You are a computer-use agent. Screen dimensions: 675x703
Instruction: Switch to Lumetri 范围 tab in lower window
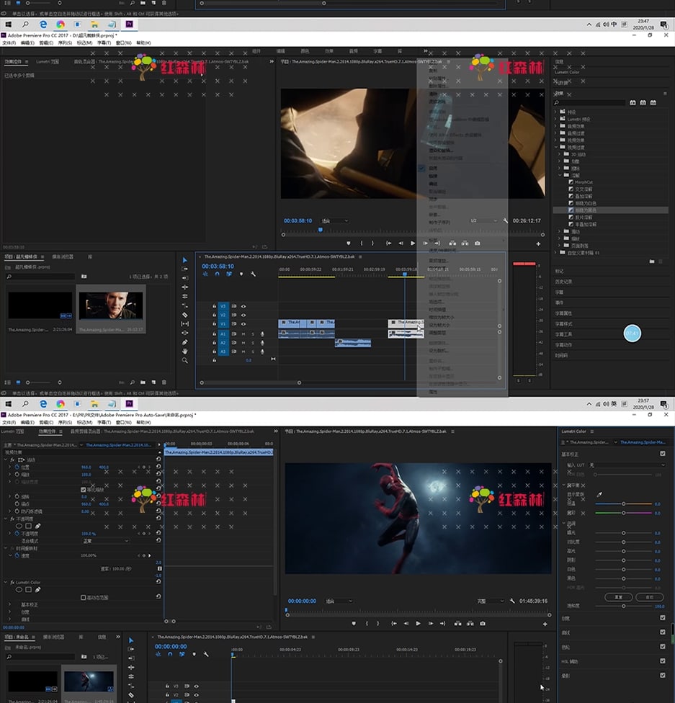(12, 431)
